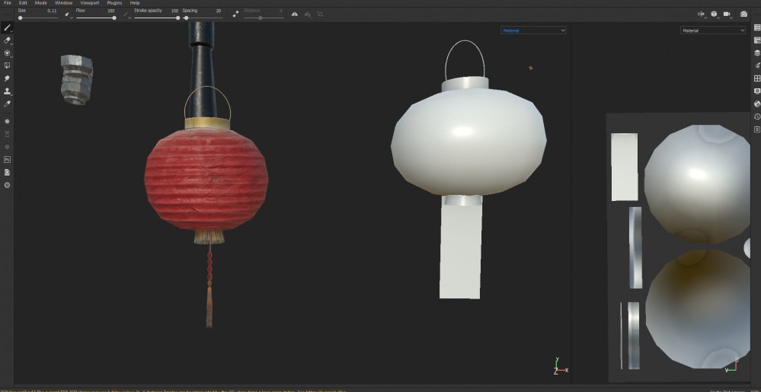The height and width of the screenshot is (392, 761).
Task: Open the Plugins menu
Action: [114, 3]
